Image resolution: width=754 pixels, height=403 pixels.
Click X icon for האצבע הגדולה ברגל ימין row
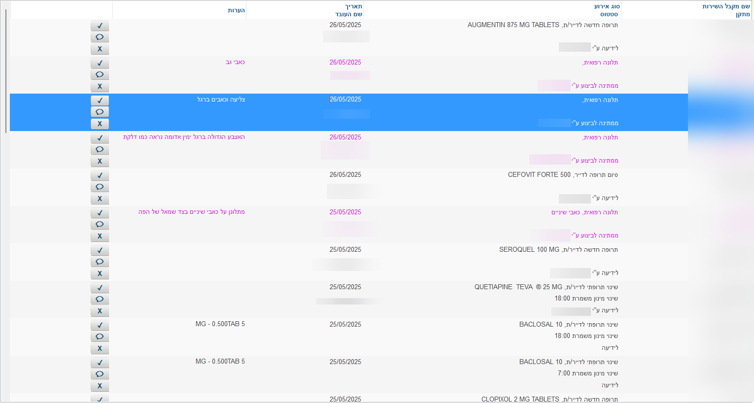(100, 162)
